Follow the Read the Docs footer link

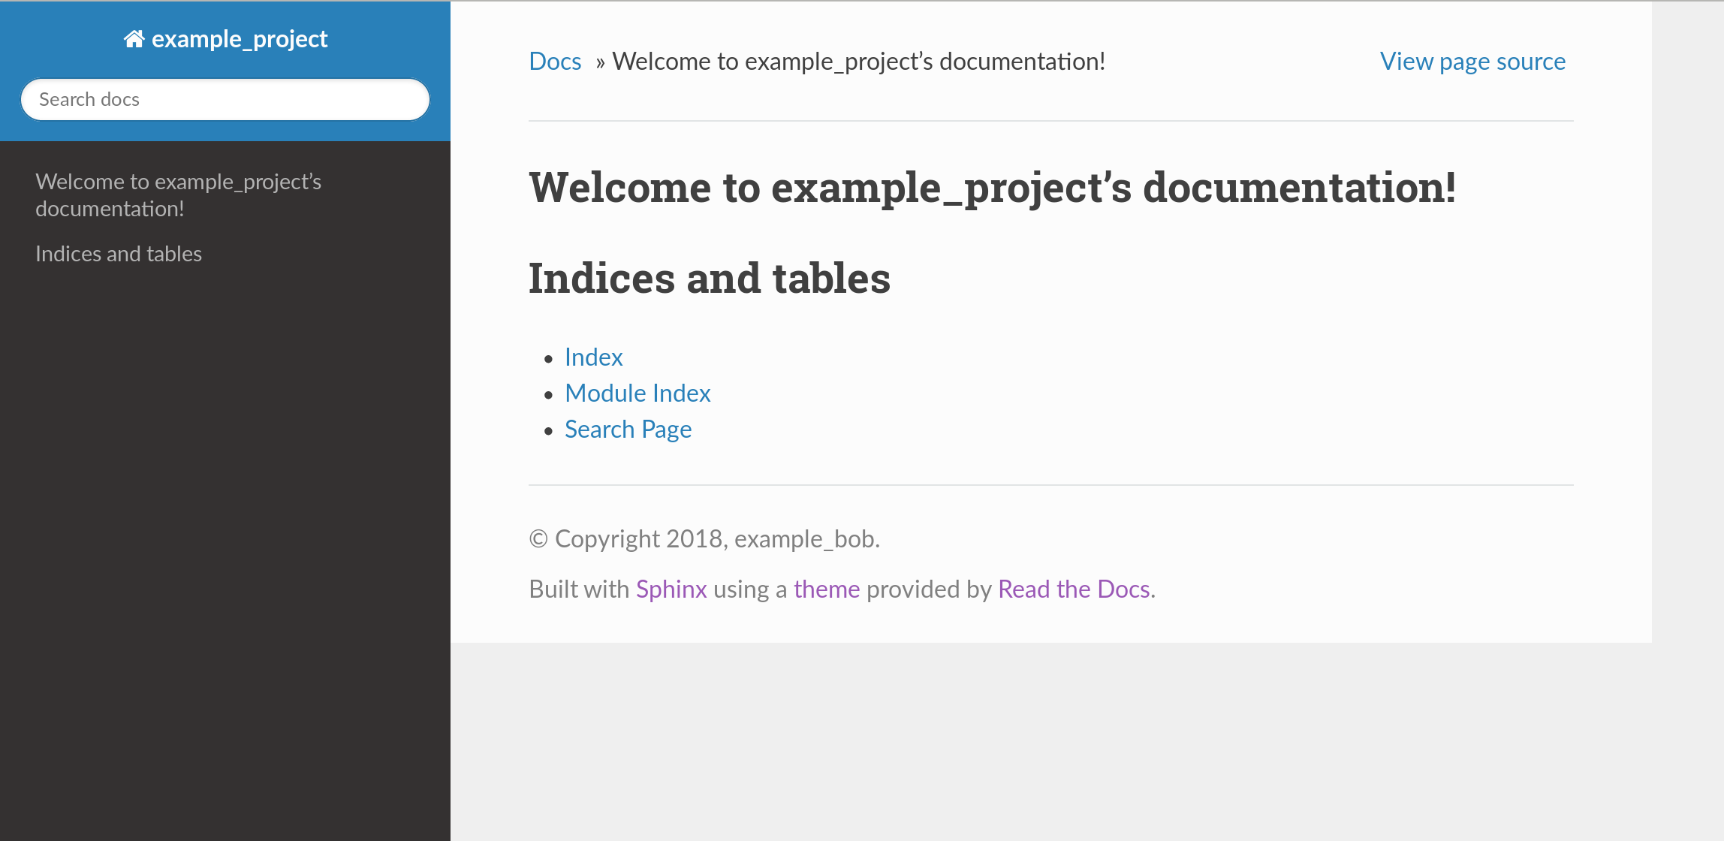[1074, 589]
